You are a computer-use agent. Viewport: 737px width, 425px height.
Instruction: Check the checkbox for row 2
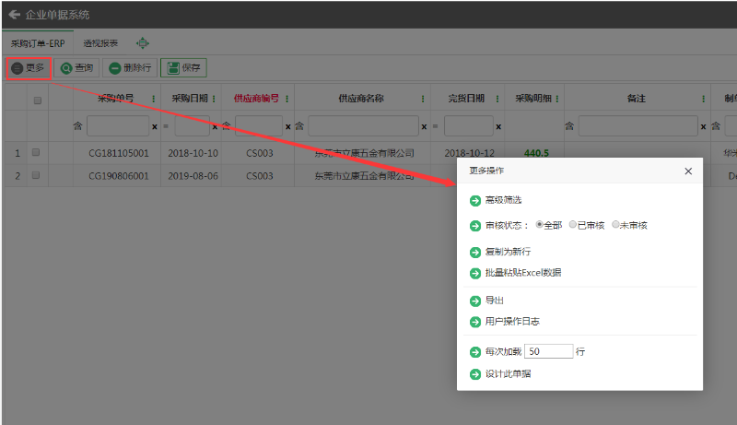pos(36,175)
